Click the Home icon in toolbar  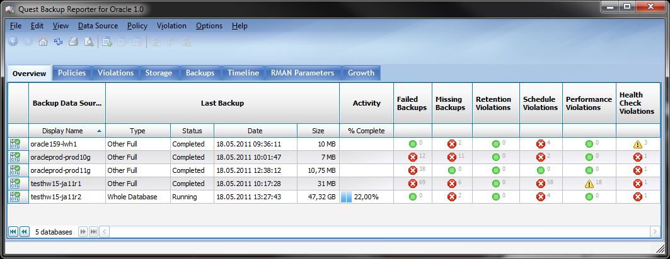coord(43,41)
